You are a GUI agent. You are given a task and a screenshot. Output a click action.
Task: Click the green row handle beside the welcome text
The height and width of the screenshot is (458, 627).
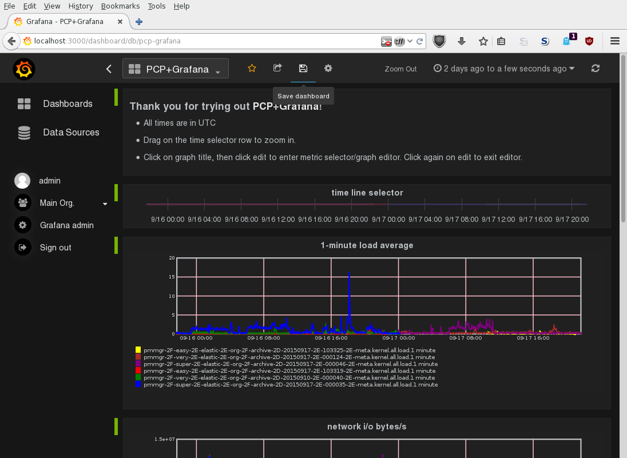[116, 97]
